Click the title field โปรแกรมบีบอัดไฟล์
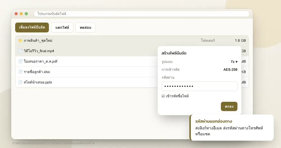The image size is (281, 148). 142,14
